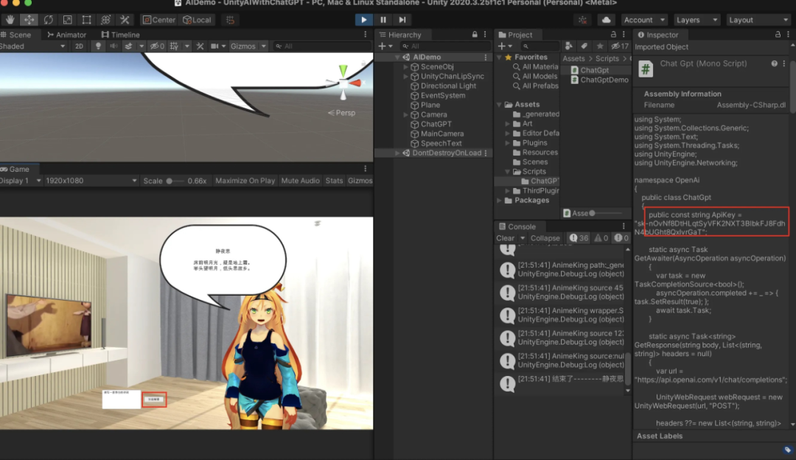Toggle pivot mode Center button
This screenshot has height=460, width=796.
159,20
